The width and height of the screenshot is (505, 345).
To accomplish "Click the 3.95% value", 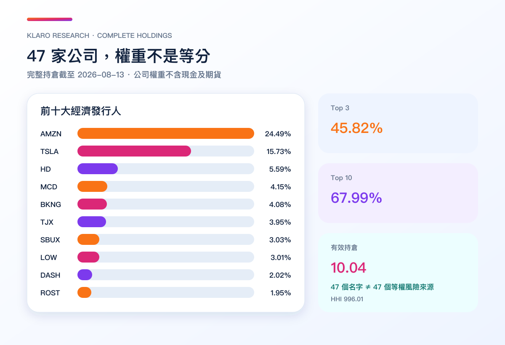I will pyautogui.click(x=281, y=222).
